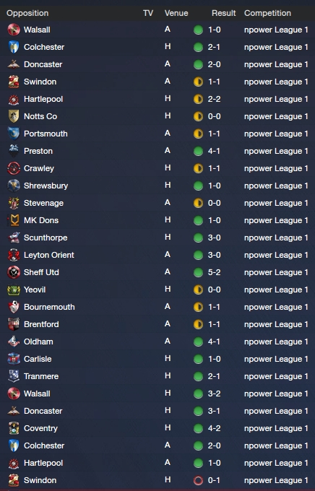Viewport: 315px width, 491px height.
Task: Click the Coventry club badge
Action: pos(14,428)
